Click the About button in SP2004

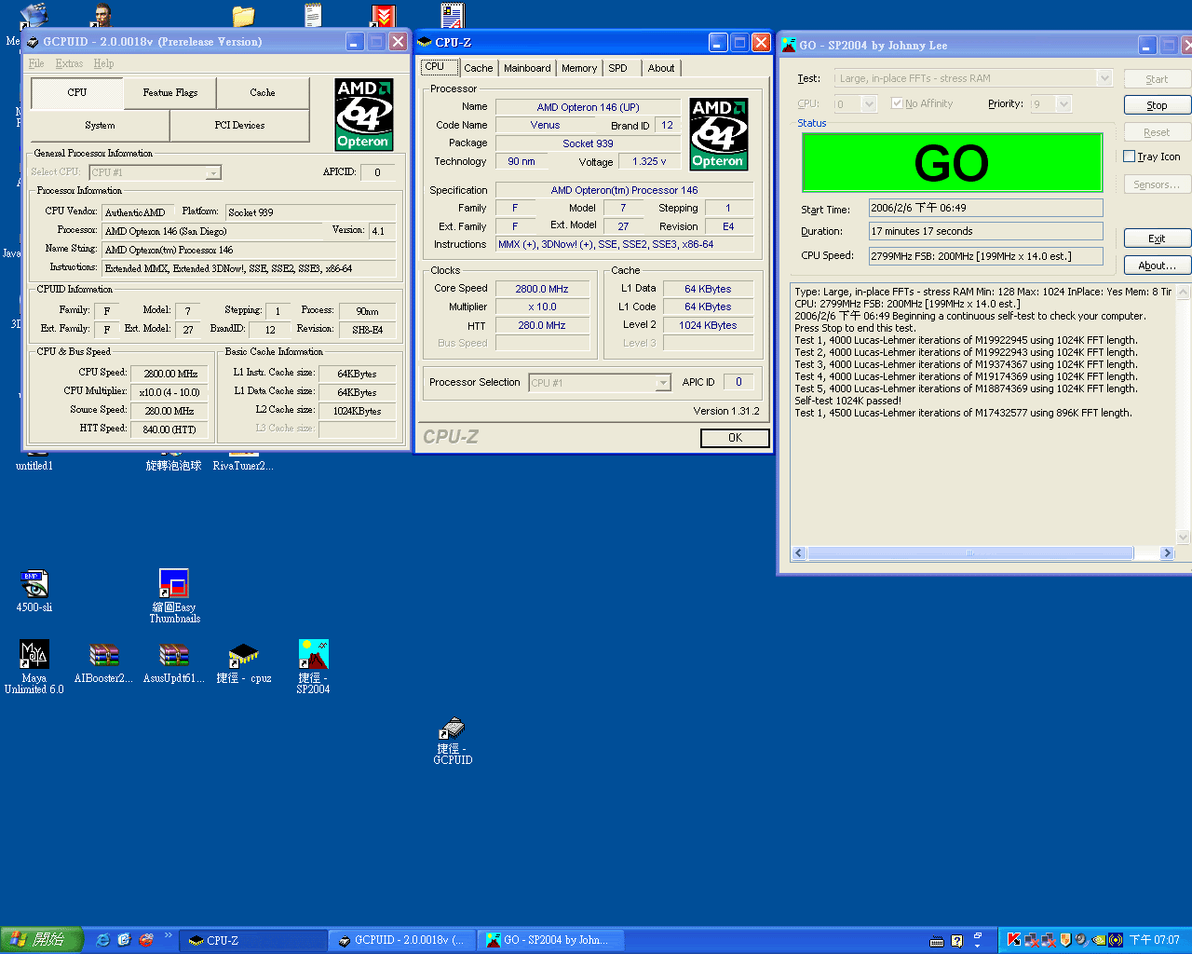point(1157,266)
